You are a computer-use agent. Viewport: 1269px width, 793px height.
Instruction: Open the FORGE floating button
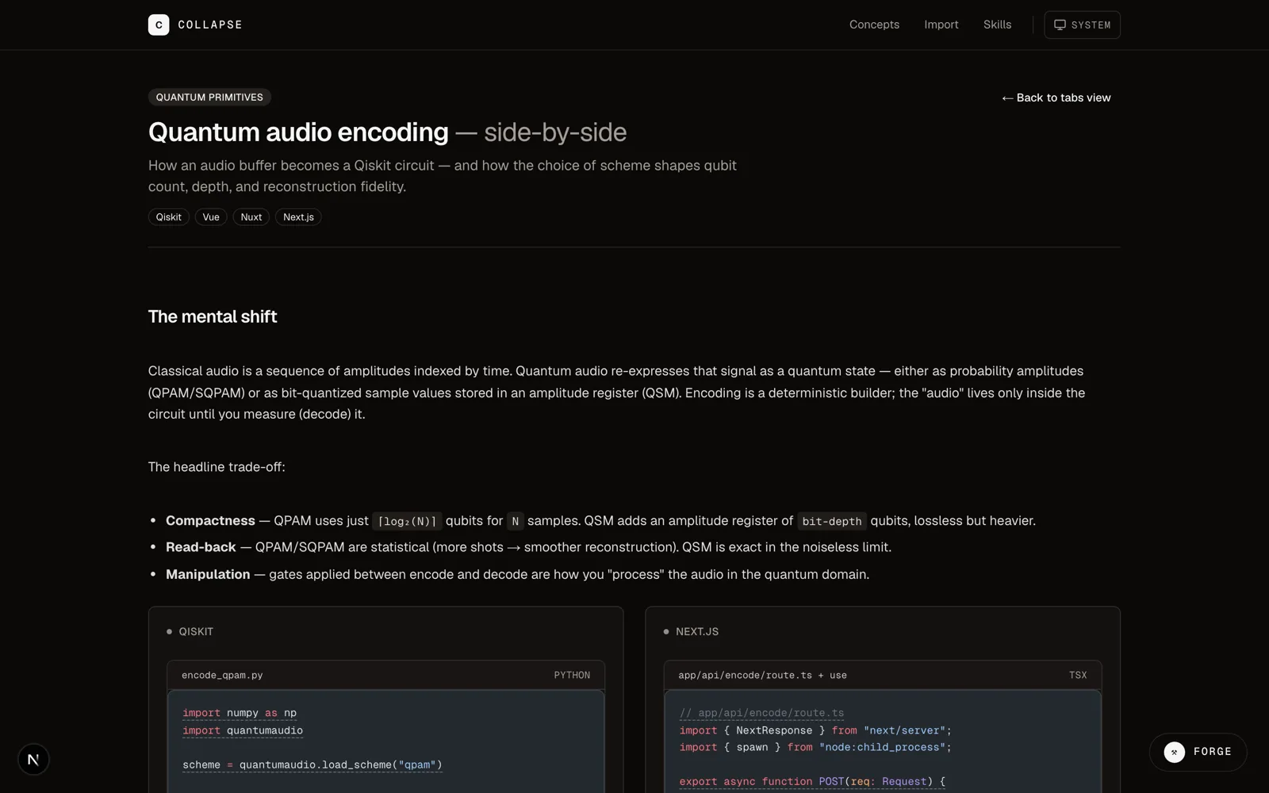click(x=1198, y=752)
